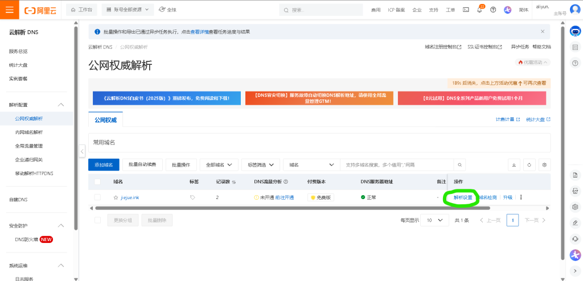Click the tag icon for jiejue.ink

[x=192, y=197]
